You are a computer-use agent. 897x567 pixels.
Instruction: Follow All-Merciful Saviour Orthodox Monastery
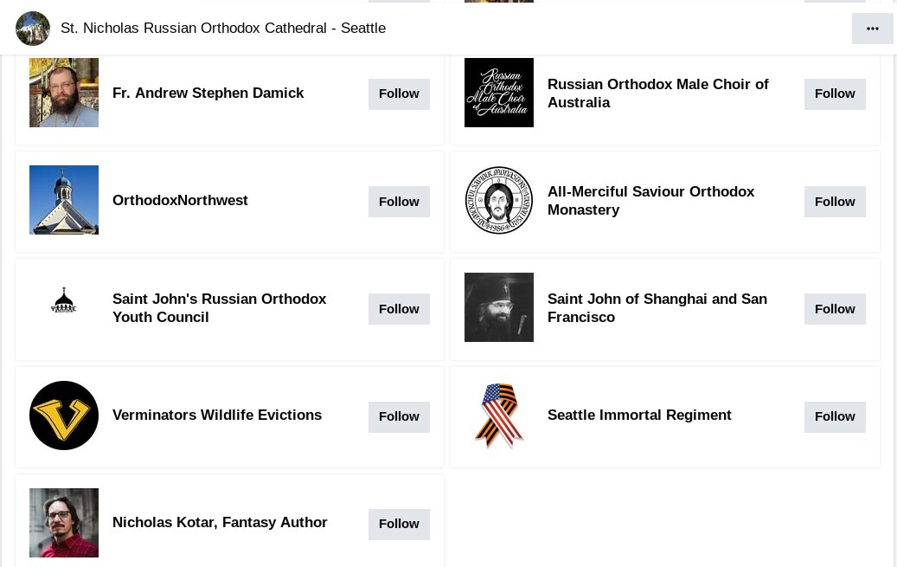[x=835, y=202]
